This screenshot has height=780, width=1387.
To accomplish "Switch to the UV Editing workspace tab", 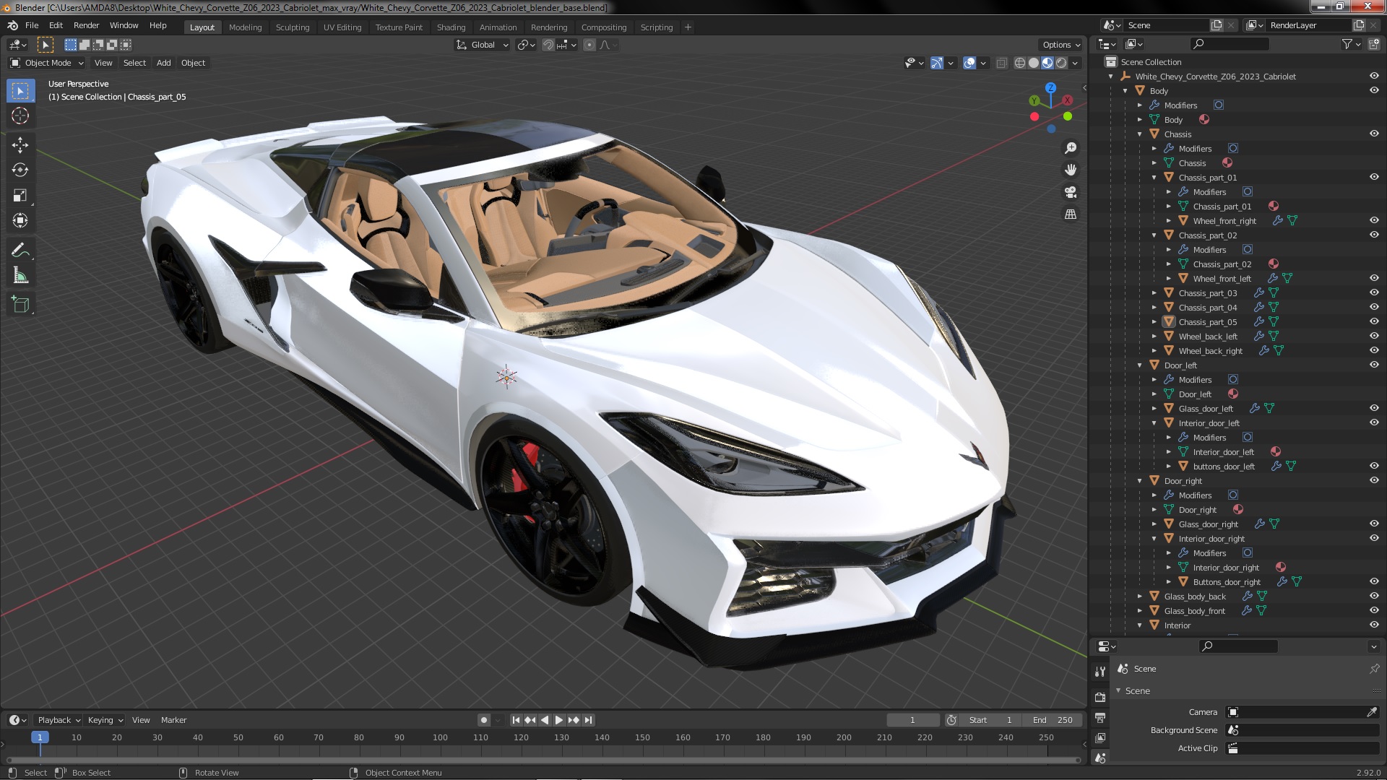I will tap(342, 27).
